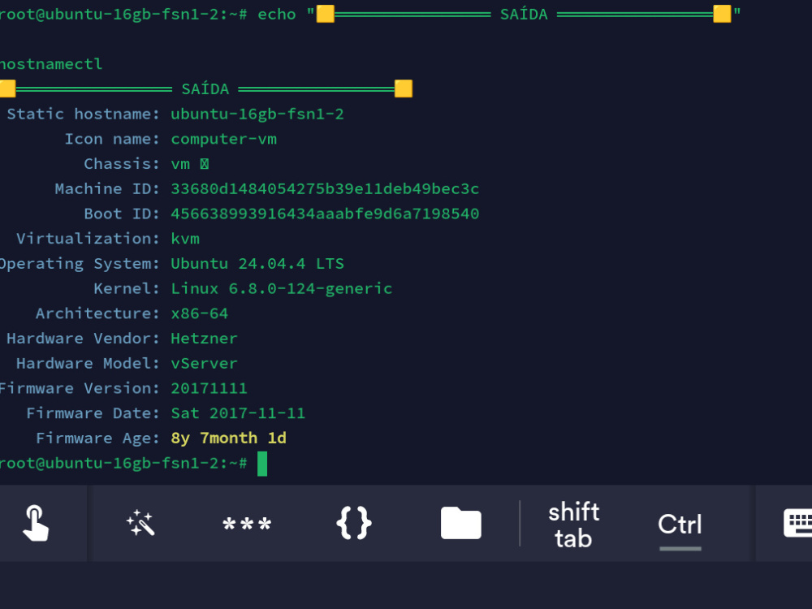Click the Firmware Age value 8y 7month 1d

tap(228, 438)
